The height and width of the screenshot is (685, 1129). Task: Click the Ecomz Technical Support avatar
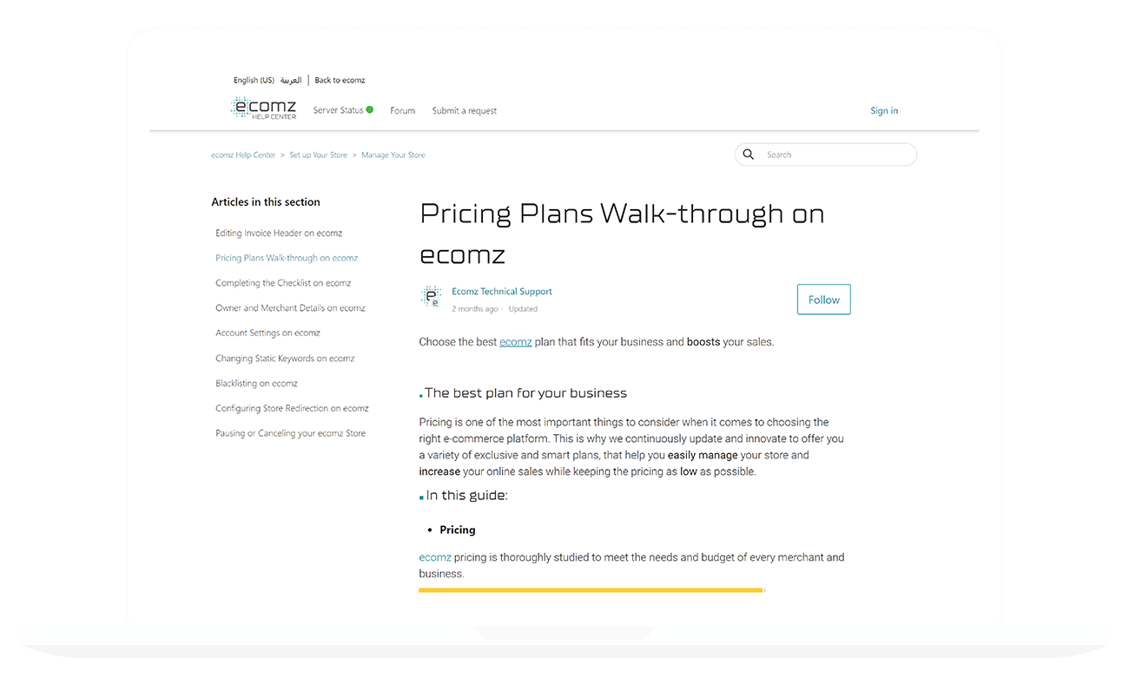point(431,297)
